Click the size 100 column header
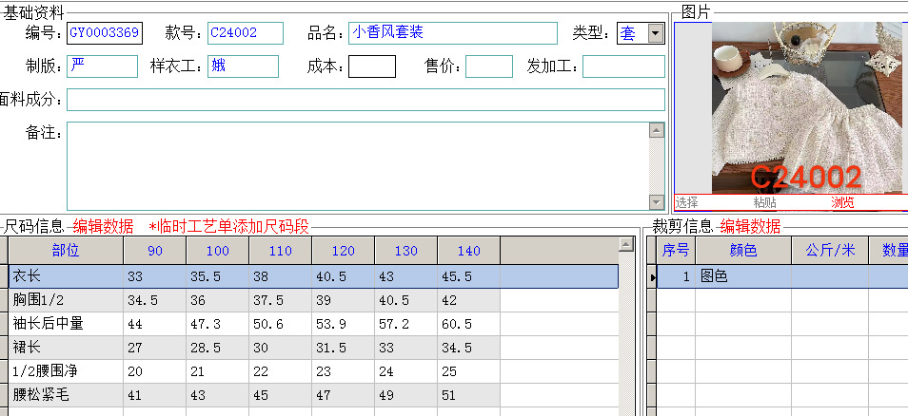Image resolution: width=908 pixels, height=416 pixels. 218,250
